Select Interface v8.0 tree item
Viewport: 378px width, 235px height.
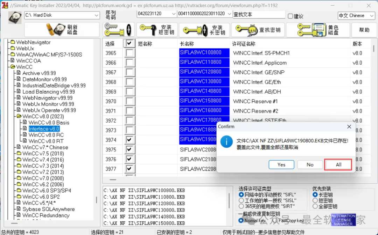pyautogui.click(x=44, y=129)
